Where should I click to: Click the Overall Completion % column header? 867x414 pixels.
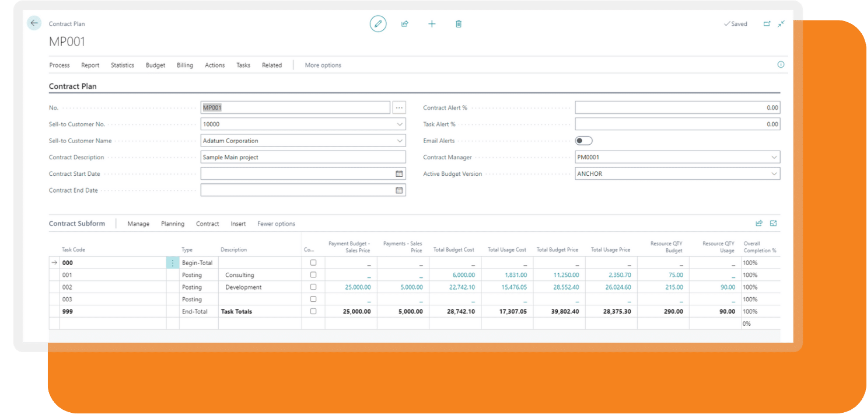click(x=760, y=247)
